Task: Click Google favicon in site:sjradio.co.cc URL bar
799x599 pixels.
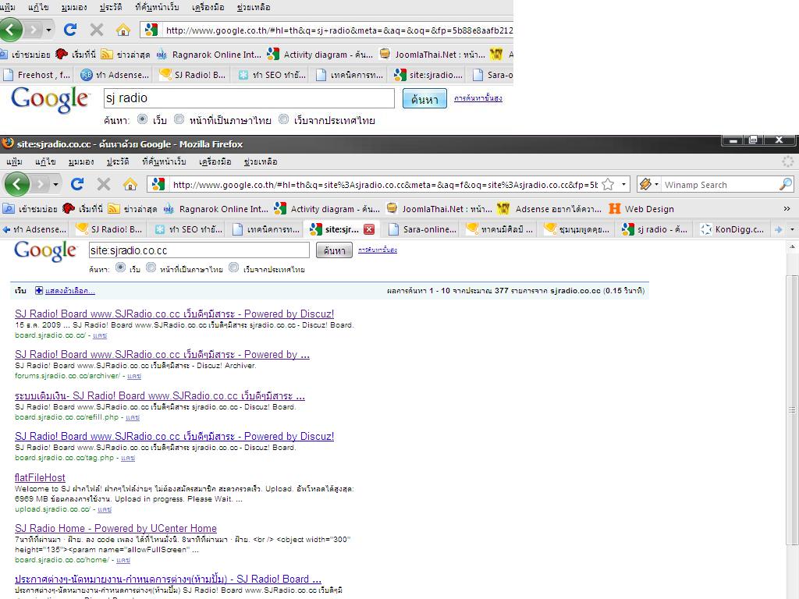Action: [x=158, y=184]
